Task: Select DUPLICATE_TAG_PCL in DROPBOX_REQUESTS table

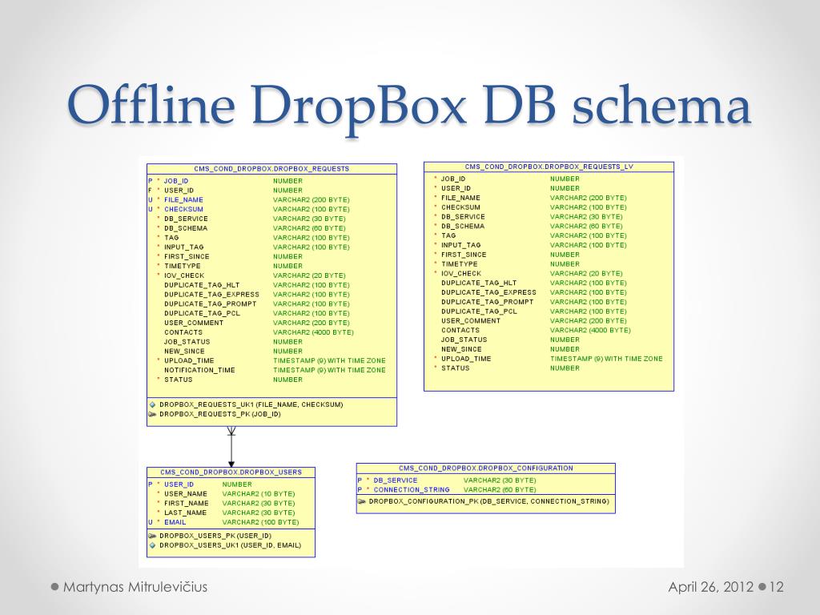Action: pyautogui.click(x=202, y=313)
